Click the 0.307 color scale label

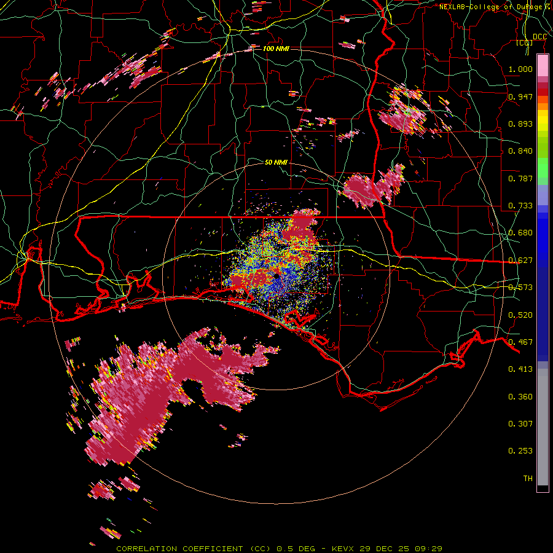point(520,424)
